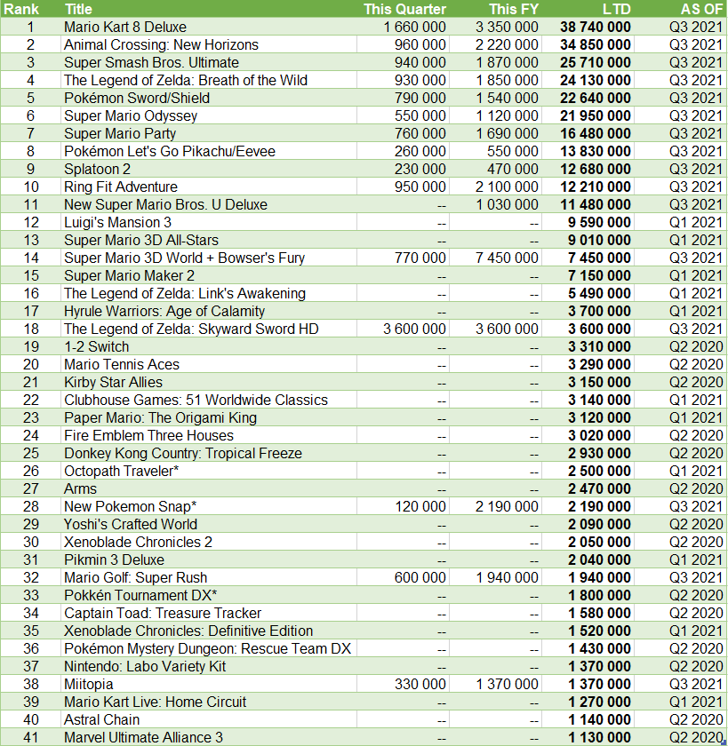The height and width of the screenshot is (746, 728).
Task: Click This Quarter value 1 660 000
Action: pos(415,27)
